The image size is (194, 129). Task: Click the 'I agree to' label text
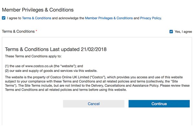(x=14, y=18)
